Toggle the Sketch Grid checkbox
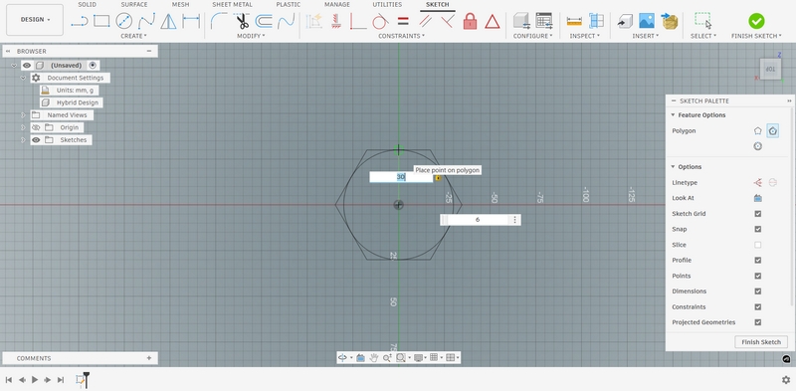 tap(758, 214)
